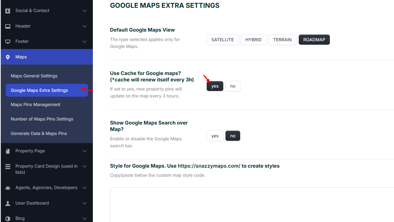
Task: Choose the TERRAIN map view option
Action: click(x=282, y=40)
